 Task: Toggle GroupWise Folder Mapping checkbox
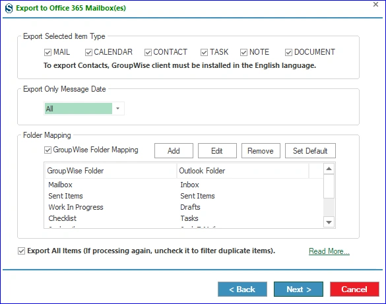pyautogui.click(x=48, y=150)
